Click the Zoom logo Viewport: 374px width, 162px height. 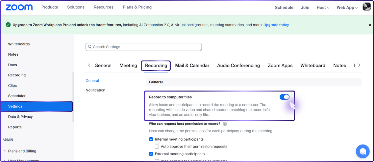tap(19, 7)
